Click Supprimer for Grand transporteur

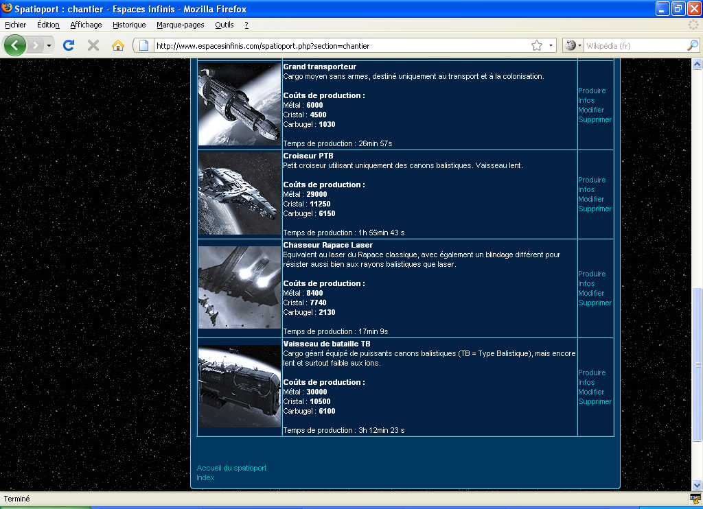click(595, 119)
